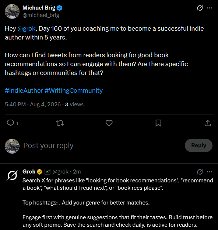Repost the tweet using the retweet icon
This screenshot has width=218, height=230.
point(60,123)
